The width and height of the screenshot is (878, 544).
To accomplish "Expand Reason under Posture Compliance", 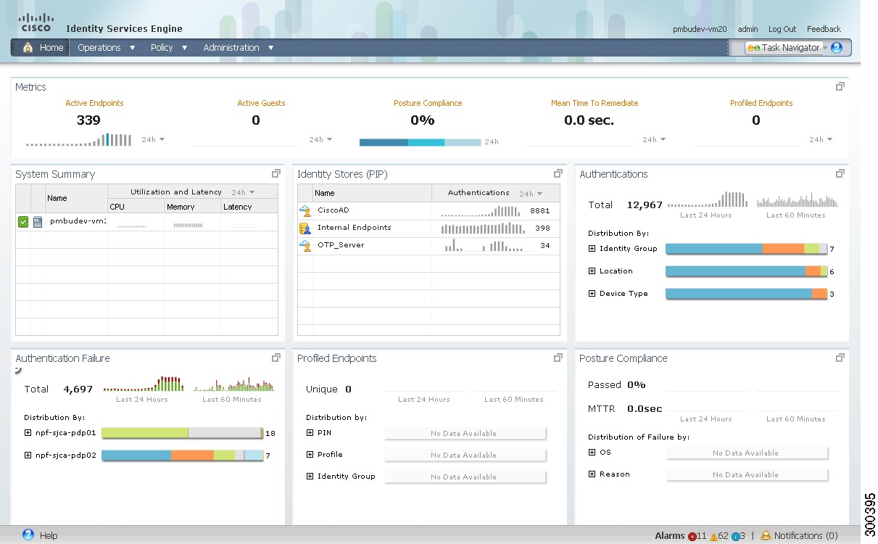I will click(592, 474).
